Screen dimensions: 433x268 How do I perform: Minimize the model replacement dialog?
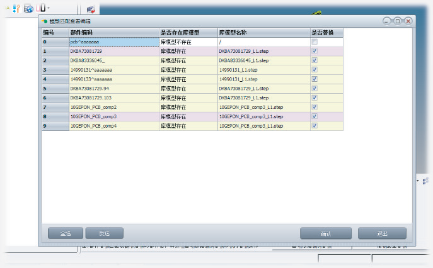click(x=387, y=21)
